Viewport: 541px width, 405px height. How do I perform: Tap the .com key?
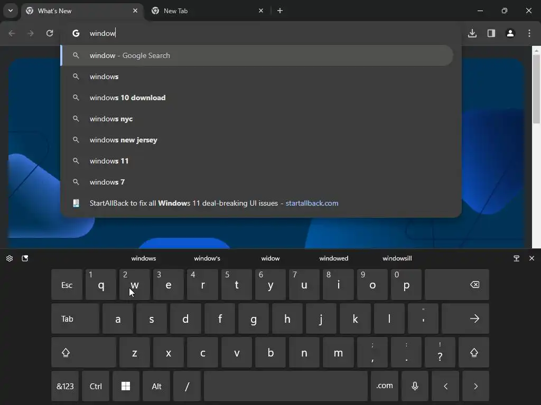pyautogui.click(x=385, y=386)
